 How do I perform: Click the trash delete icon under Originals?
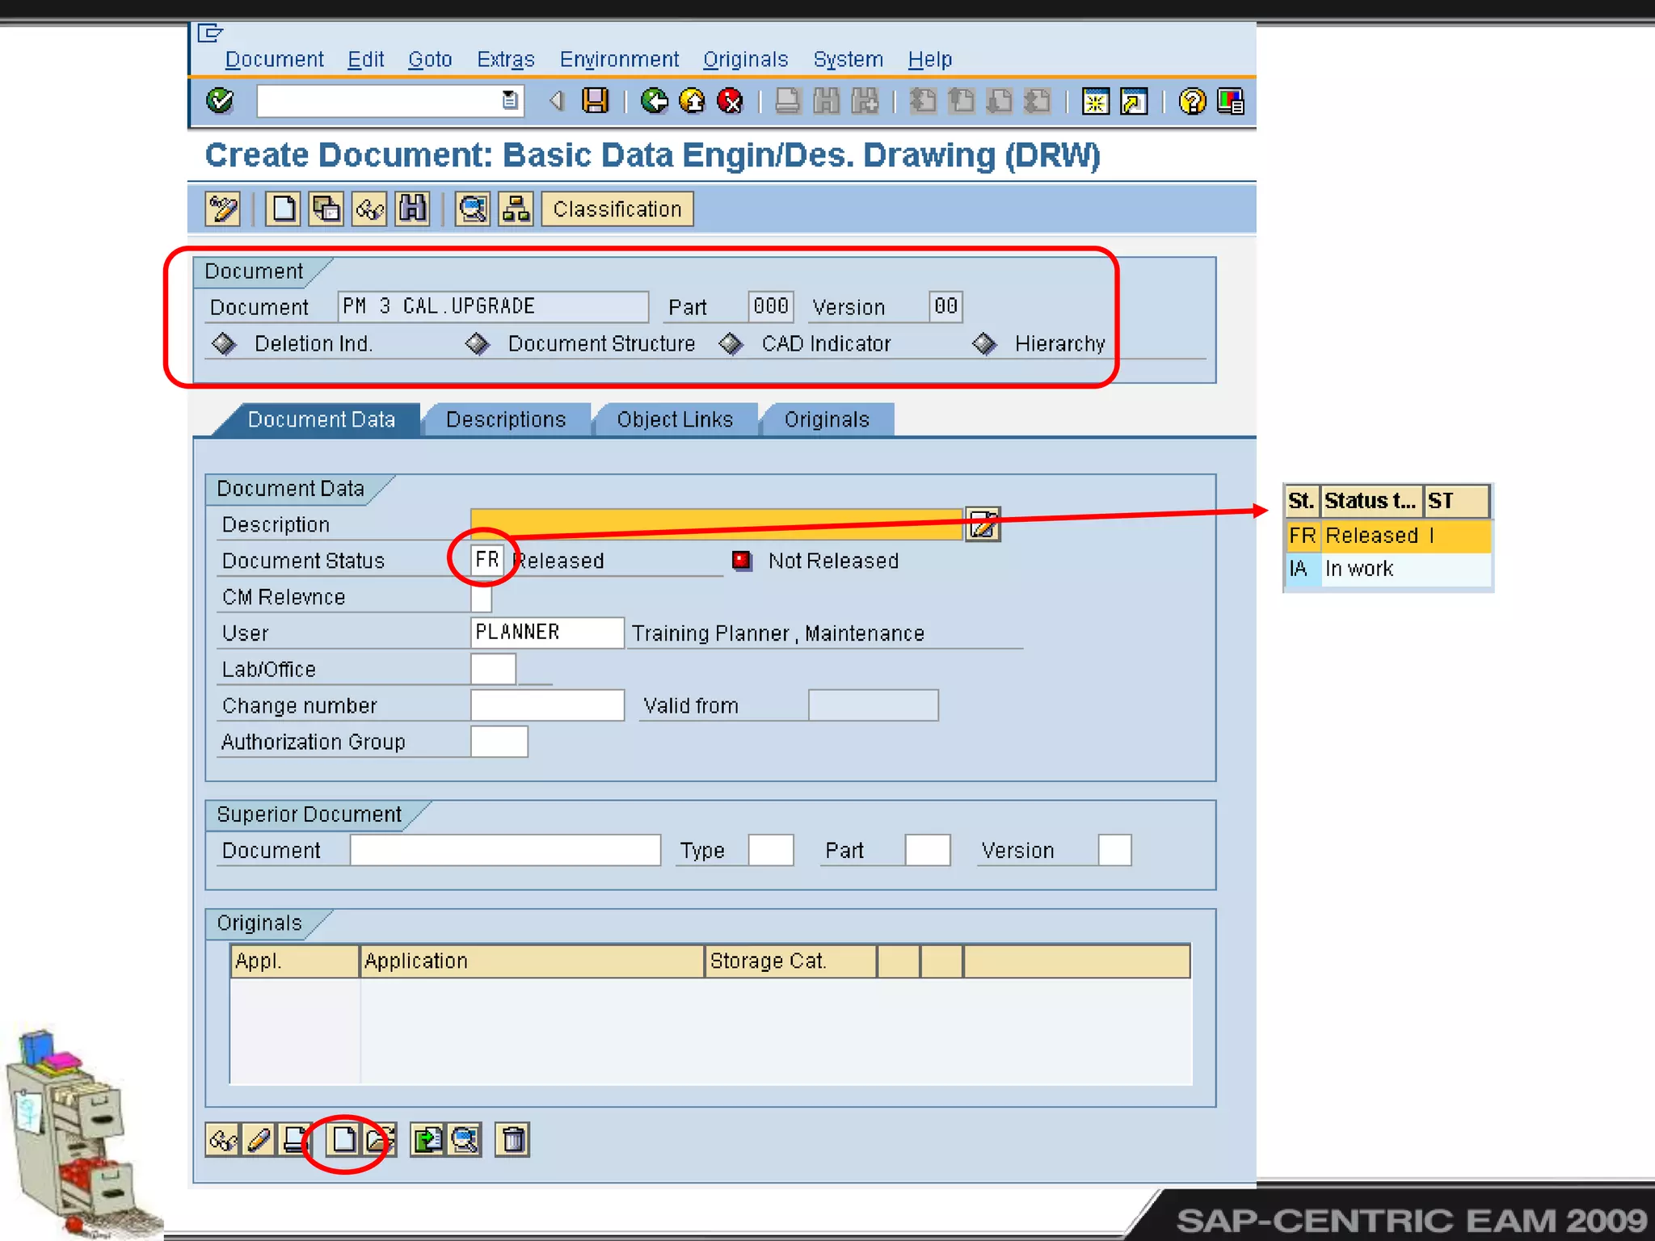(x=513, y=1140)
